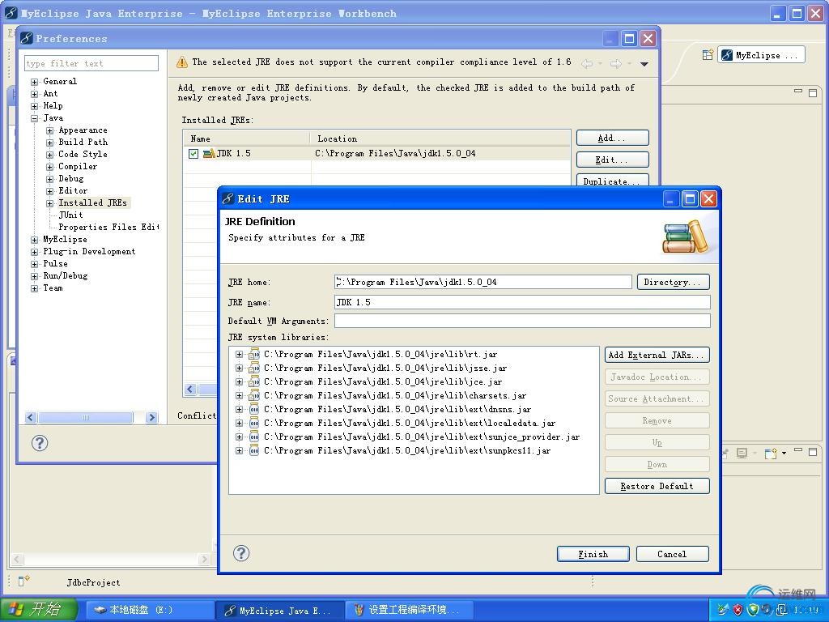The height and width of the screenshot is (622, 829).
Task: Click Add... in Installed JREs
Action: pyautogui.click(x=612, y=138)
